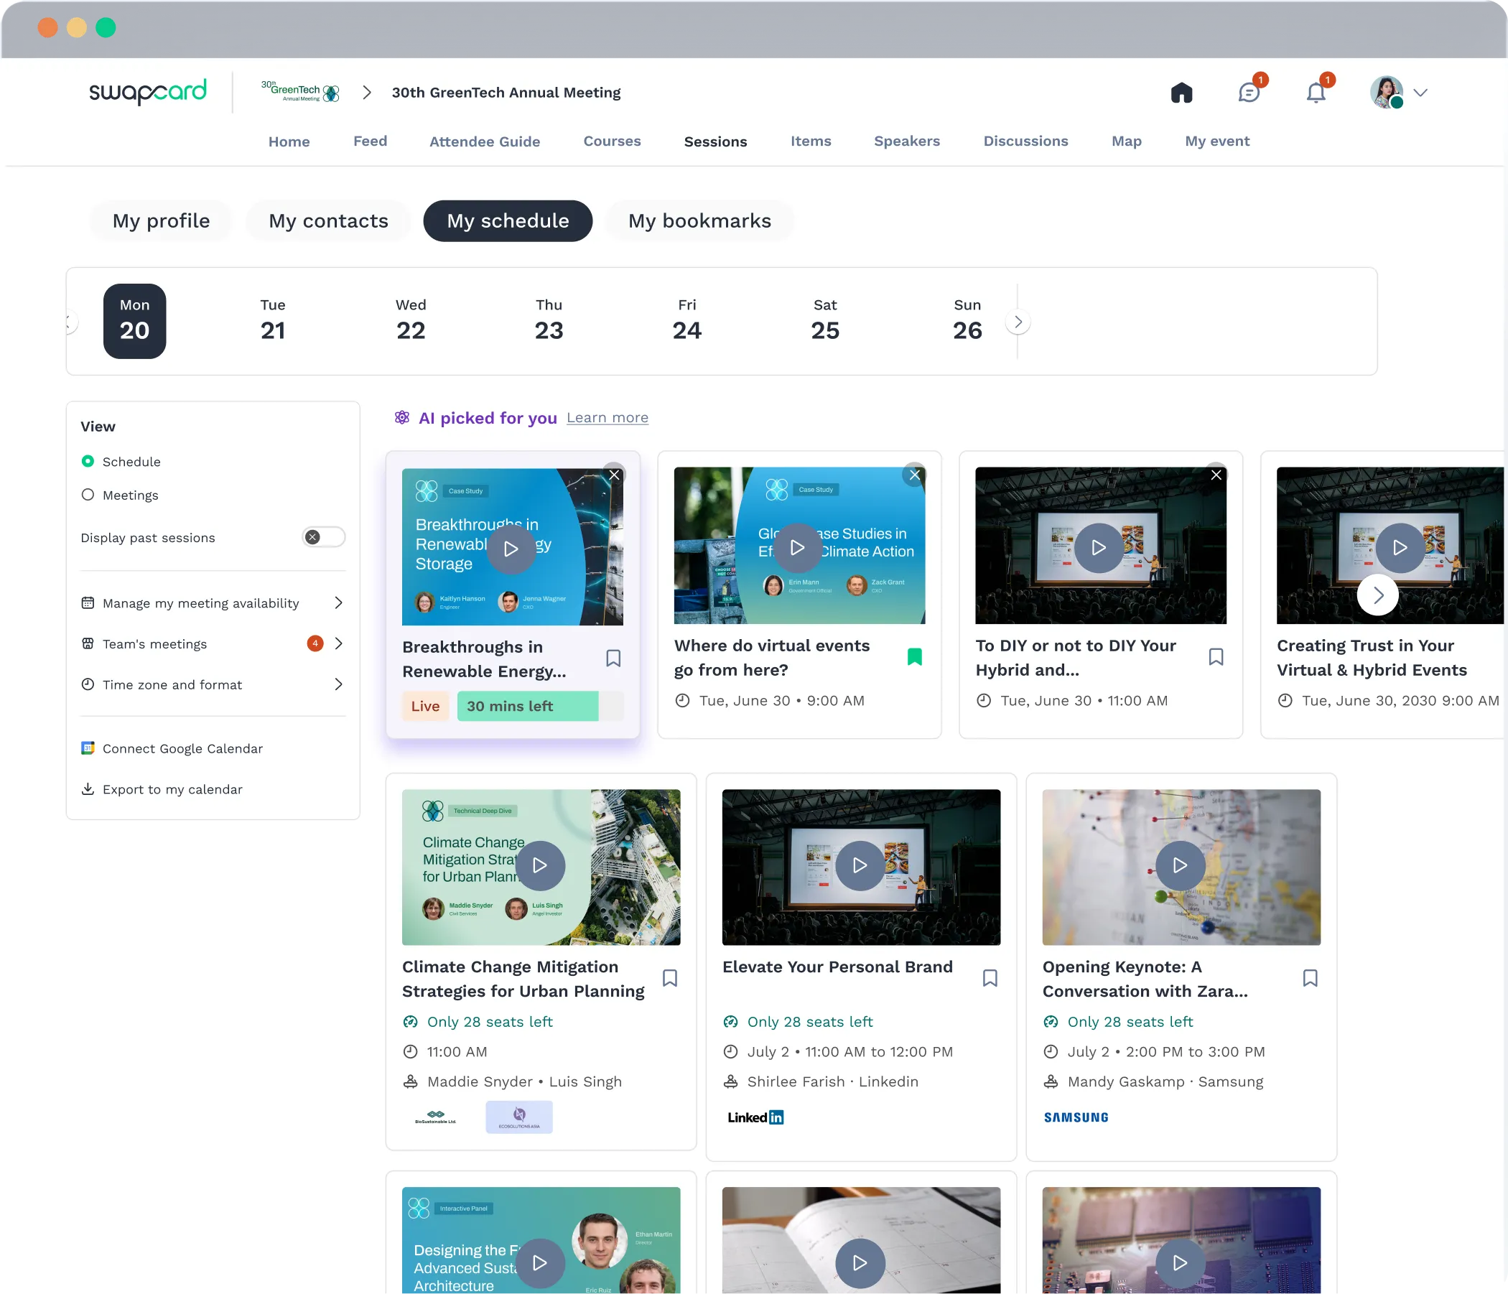The height and width of the screenshot is (1294, 1508).
Task: Open the swapcard logo
Action: [x=148, y=92]
